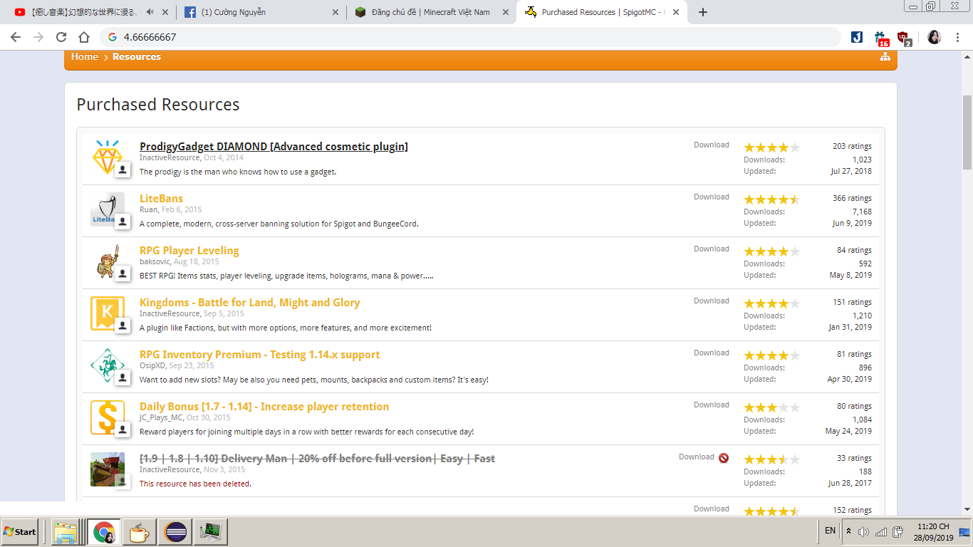973x547 pixels.
Task: Reload the current page
Action: pyautogui.click(x=61, y=37)
